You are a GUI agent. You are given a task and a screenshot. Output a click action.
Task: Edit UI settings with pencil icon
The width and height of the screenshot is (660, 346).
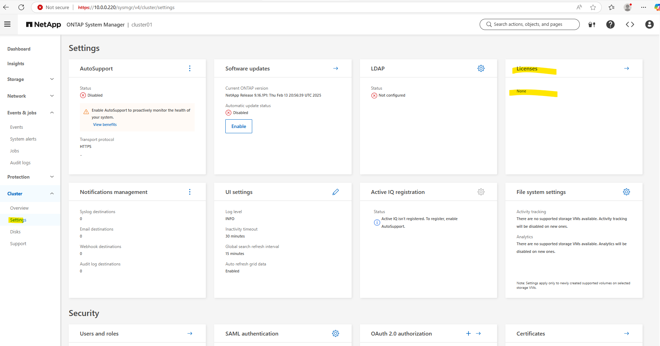coord(336,192)
